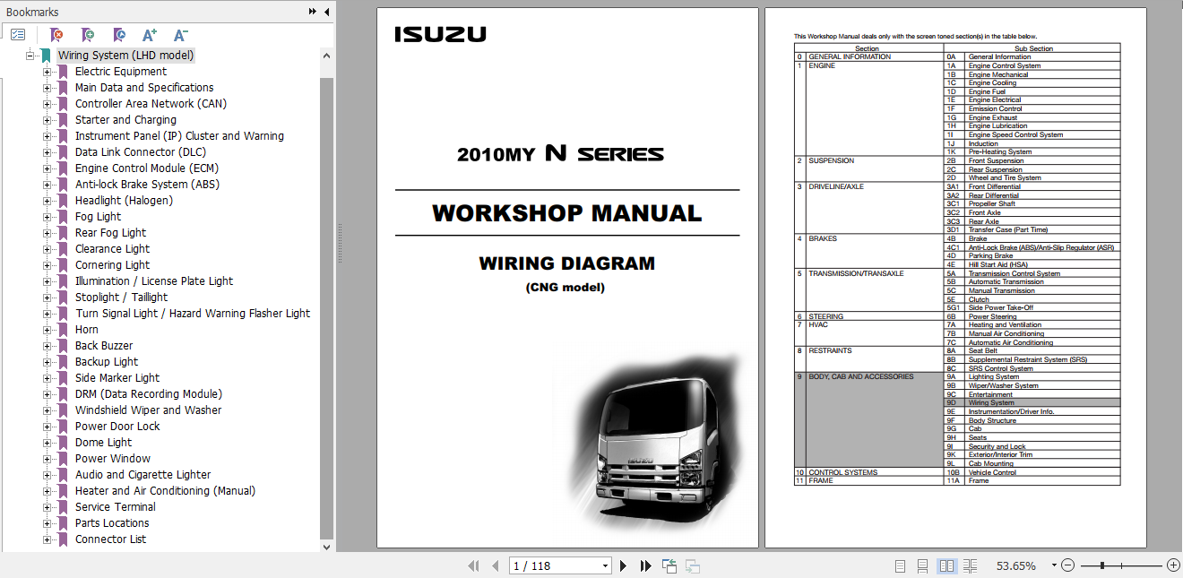
Task: Select the Wiring System (LHD model) bookmark
Action: click(126, 56)
